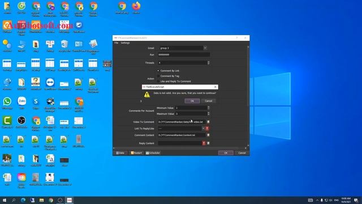Browse file for Comment Content
362x204 pixels.
[208, 135]
